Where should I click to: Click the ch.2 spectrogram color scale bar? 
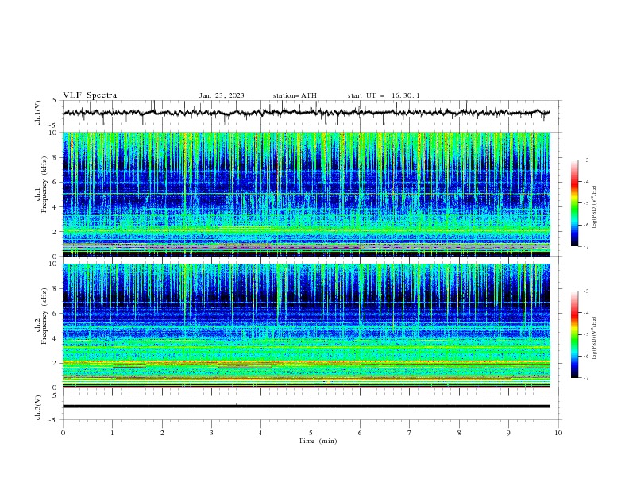coord(574,334)
